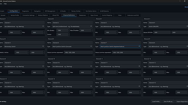
Task: Click the Channel 10 Max spinner
Action: tap(86, 72)
